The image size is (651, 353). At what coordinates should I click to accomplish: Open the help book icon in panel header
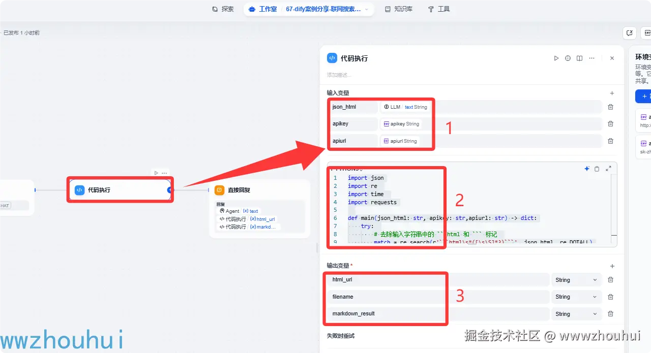click(x=580, y=58)
